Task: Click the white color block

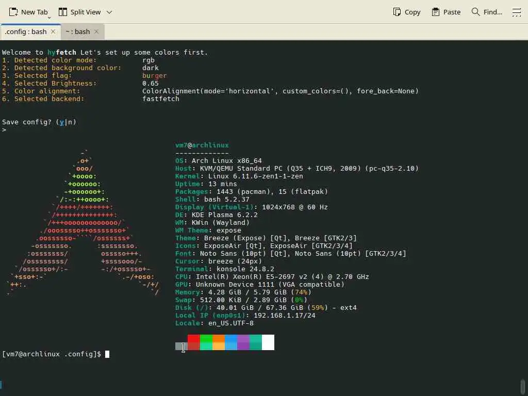Action: tap(268, 342)
